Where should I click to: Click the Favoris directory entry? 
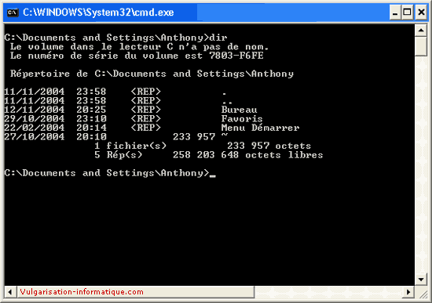(242, 119)
